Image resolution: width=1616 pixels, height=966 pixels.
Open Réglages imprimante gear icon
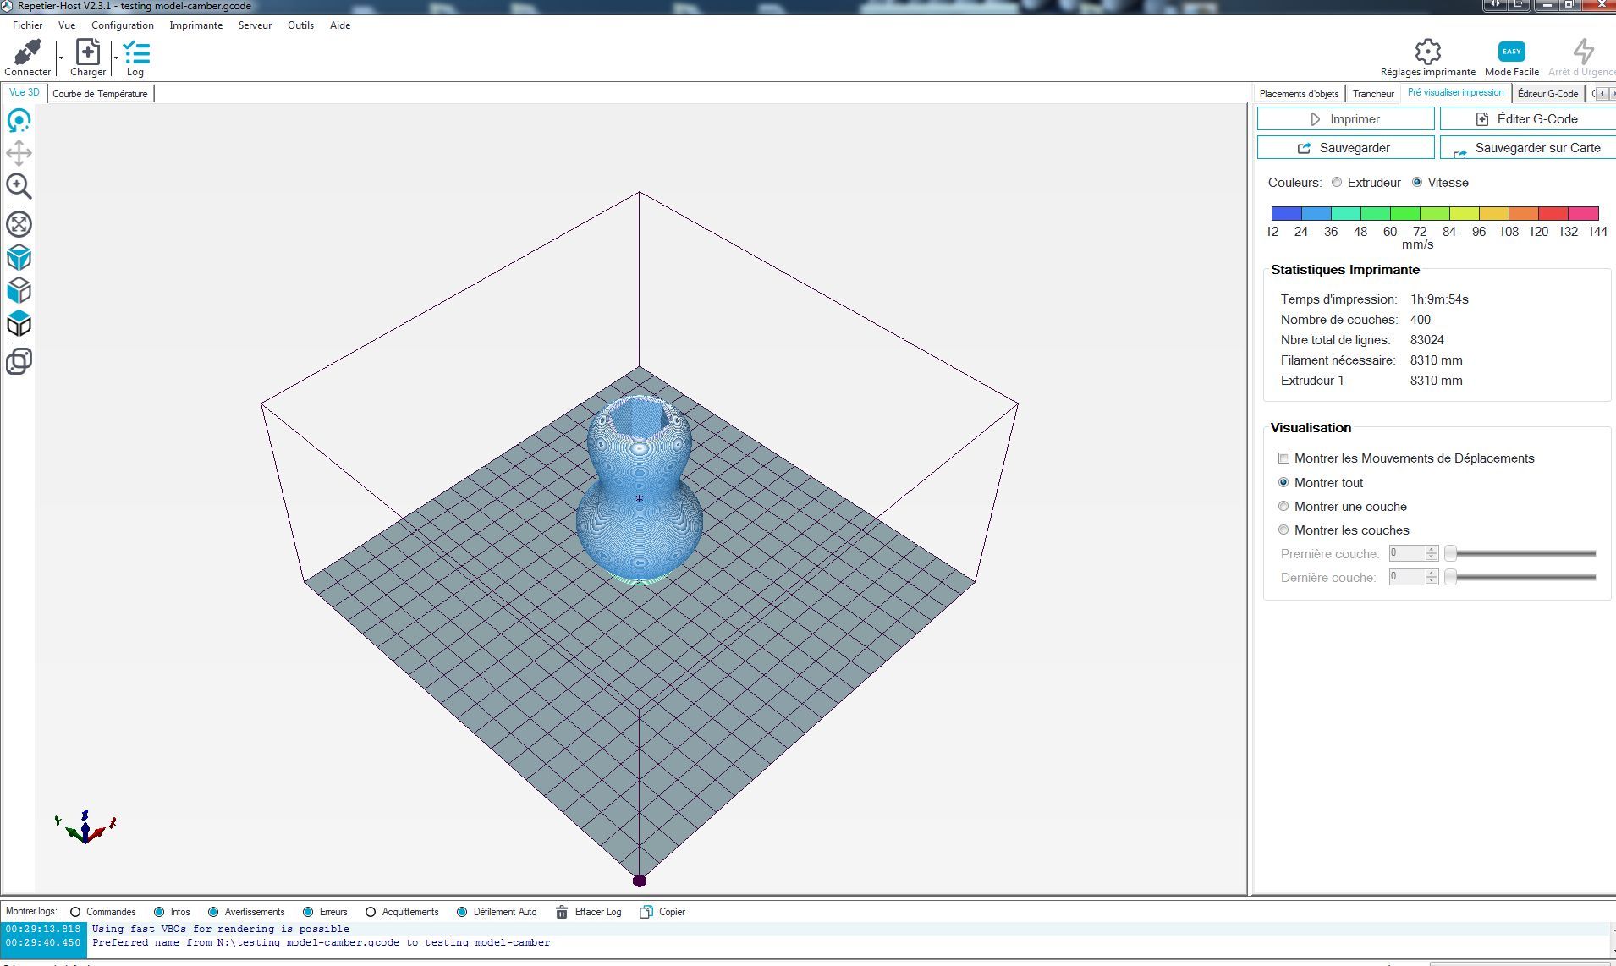1427,52
